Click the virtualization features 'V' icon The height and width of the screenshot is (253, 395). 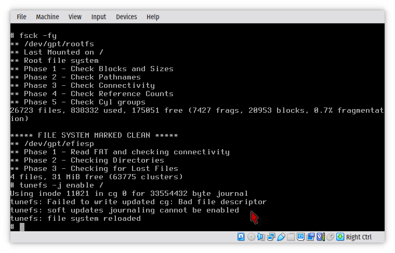[x=320, y=237]
